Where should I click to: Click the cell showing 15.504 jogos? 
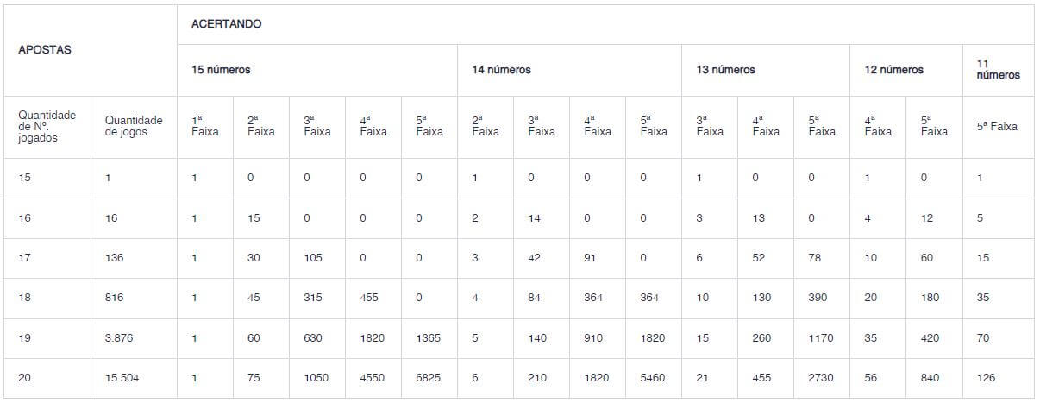pyautogui.click(x=121, y=377)
